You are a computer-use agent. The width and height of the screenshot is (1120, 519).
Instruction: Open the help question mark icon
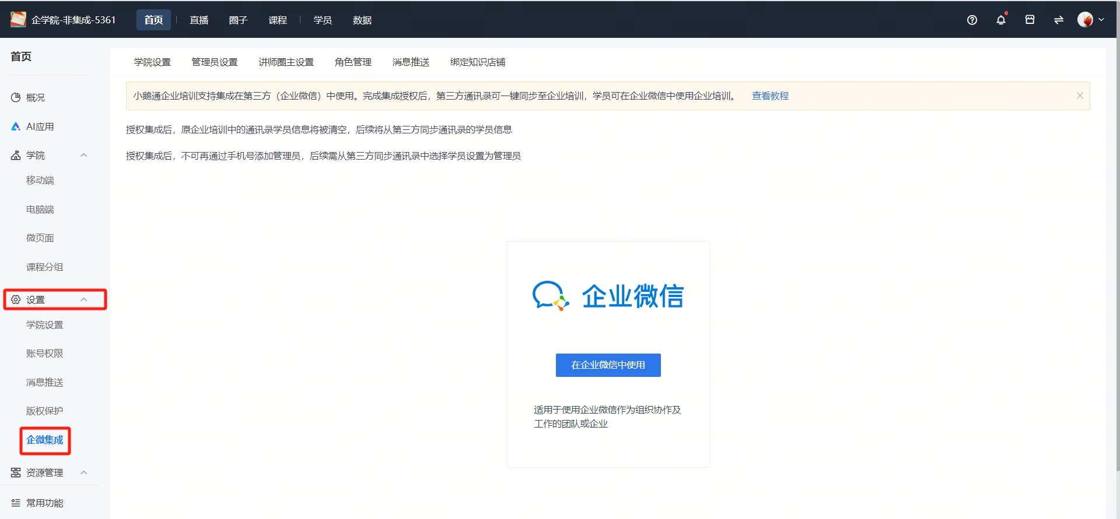point(972,20)
